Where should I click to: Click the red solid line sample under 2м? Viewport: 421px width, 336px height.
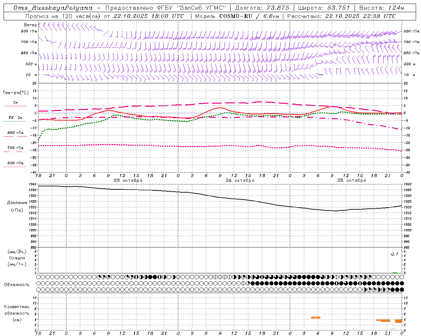pyautogui.click(x=15, y=106)
